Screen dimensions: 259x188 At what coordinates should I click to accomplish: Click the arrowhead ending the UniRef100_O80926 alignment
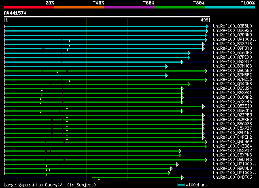pyautogui.click(x=207, y=31)
